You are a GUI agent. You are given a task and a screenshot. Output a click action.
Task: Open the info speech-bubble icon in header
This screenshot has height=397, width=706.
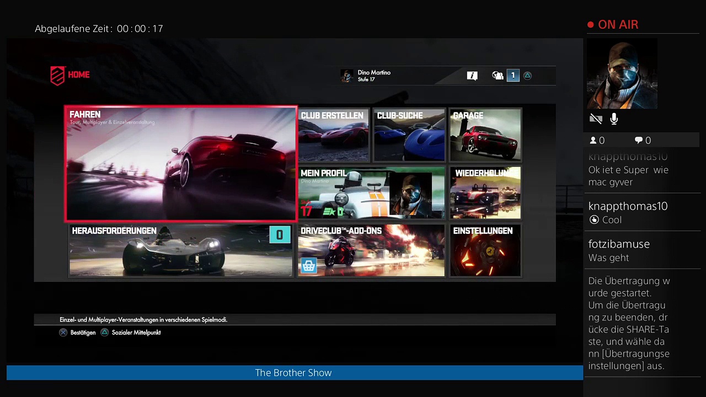pyautogui.click(x=472, y=76)
